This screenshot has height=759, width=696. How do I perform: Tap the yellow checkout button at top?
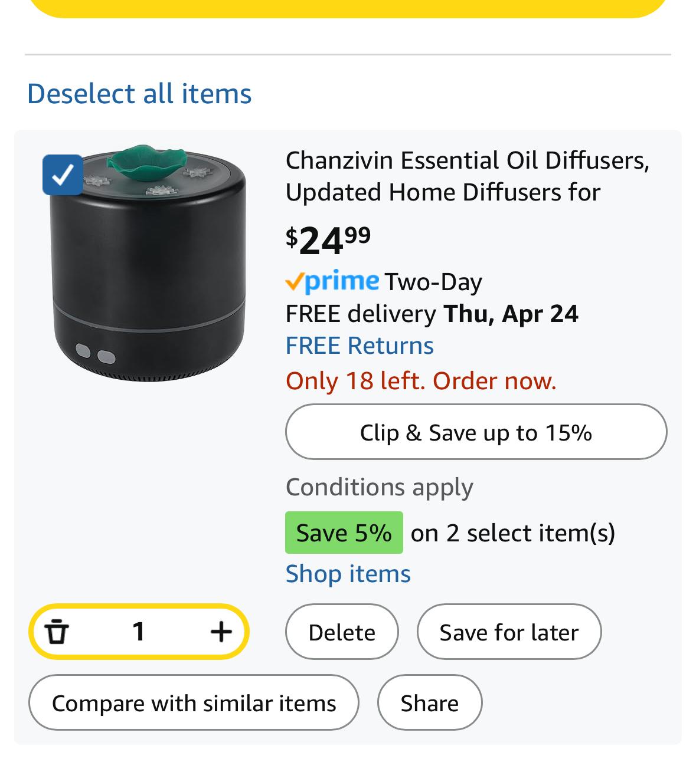coord(348,8)
